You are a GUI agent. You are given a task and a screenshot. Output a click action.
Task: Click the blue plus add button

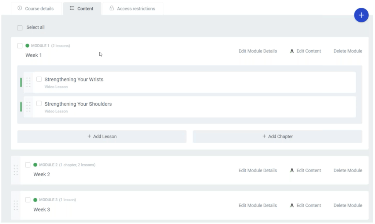[x=361, y=15]
